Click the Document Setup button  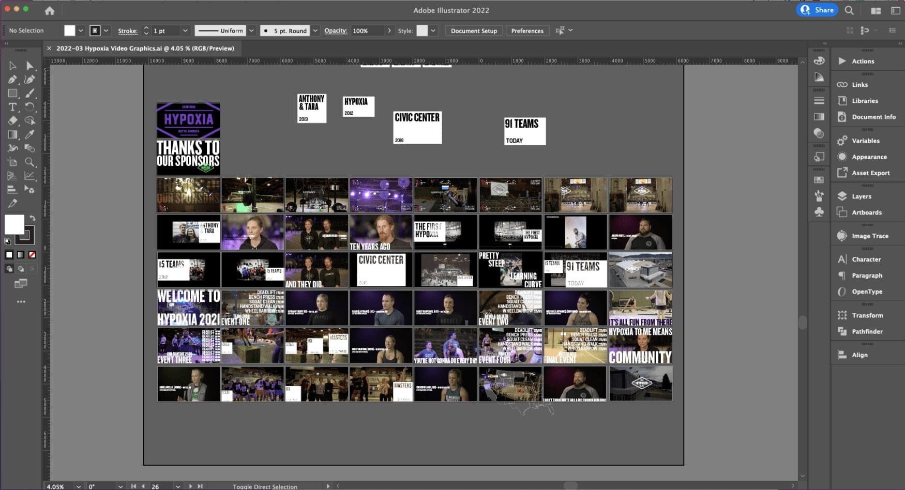click(x=473, y=31)
